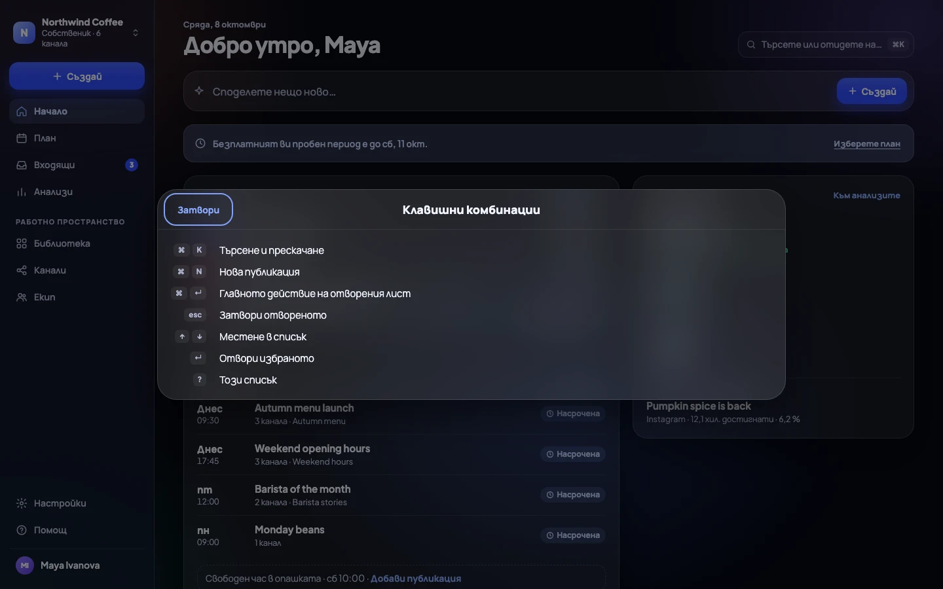
Task: Open the Входящи inbox icon
Action: point(22,165)
